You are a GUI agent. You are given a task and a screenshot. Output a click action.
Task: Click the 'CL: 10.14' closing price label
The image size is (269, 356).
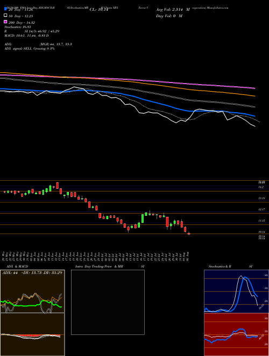tap(99, 10)
